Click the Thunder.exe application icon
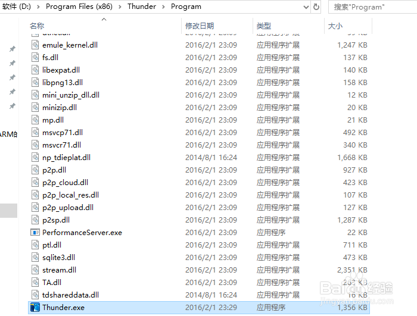Screen dimensions: 417x316 point(35,307)
